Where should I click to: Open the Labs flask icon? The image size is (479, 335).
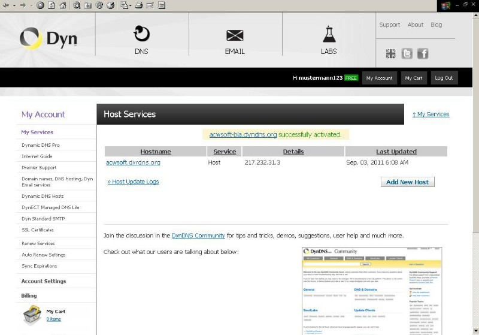[329, 34]
